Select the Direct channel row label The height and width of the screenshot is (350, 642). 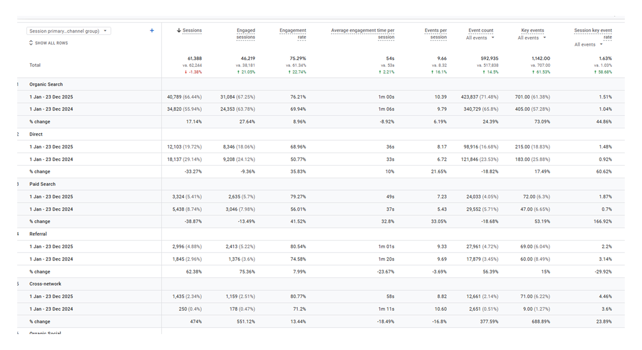click(x=36, y=134)
